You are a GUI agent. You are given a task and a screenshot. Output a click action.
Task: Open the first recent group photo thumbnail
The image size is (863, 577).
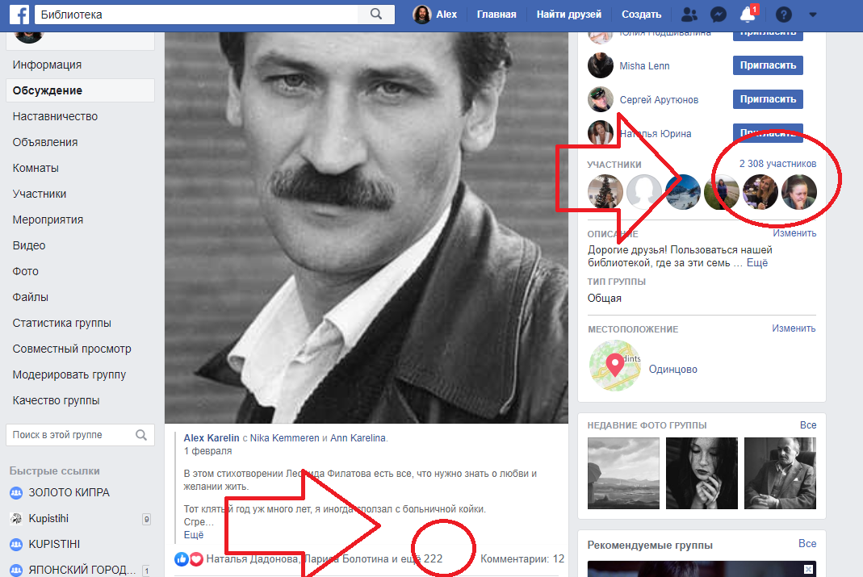click(x=622, y=472)
